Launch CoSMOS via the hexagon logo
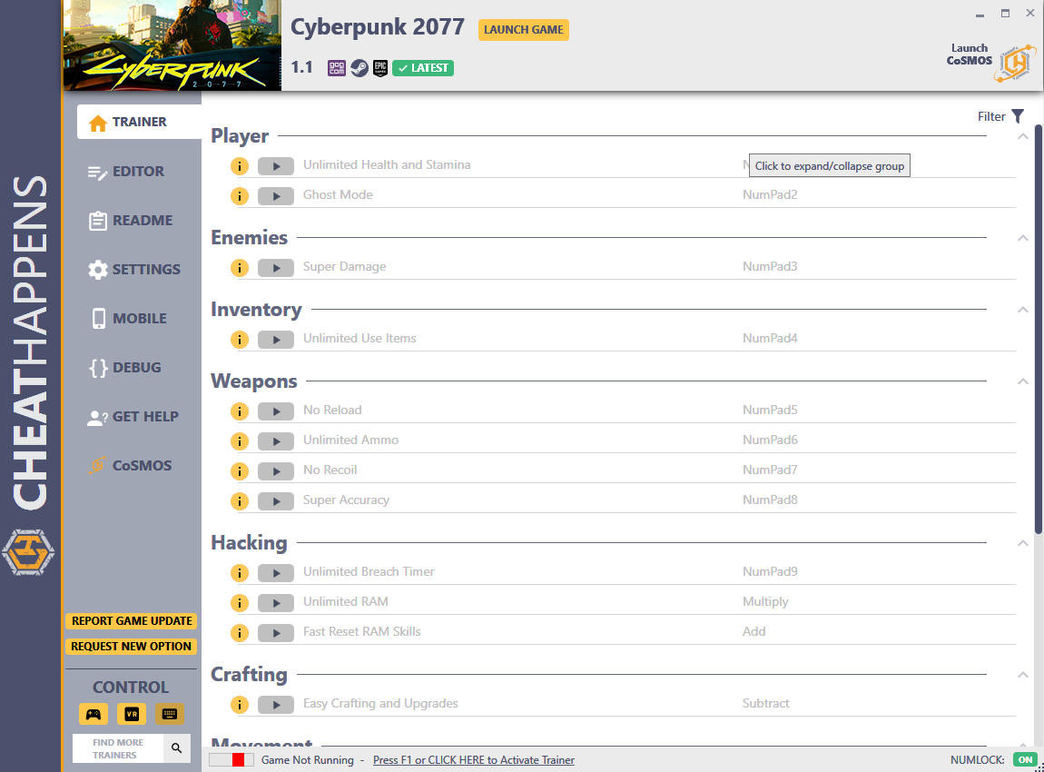This screenshot has height=772, width=1044. click(1015, 64)
